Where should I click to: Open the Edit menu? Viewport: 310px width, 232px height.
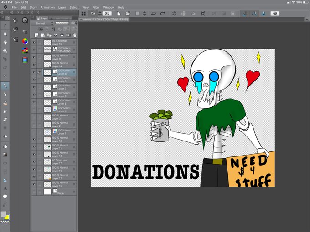23,7
